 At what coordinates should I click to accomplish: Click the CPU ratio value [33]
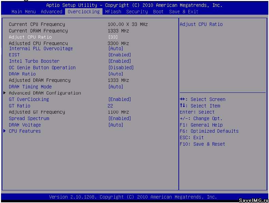[x=113, y=37]
